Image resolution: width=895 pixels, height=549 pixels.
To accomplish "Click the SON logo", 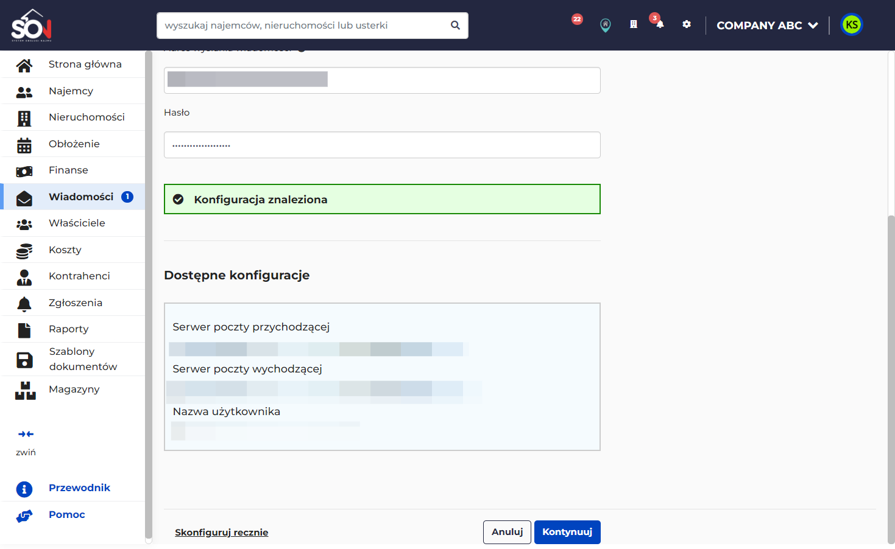I will pos(32,25).
